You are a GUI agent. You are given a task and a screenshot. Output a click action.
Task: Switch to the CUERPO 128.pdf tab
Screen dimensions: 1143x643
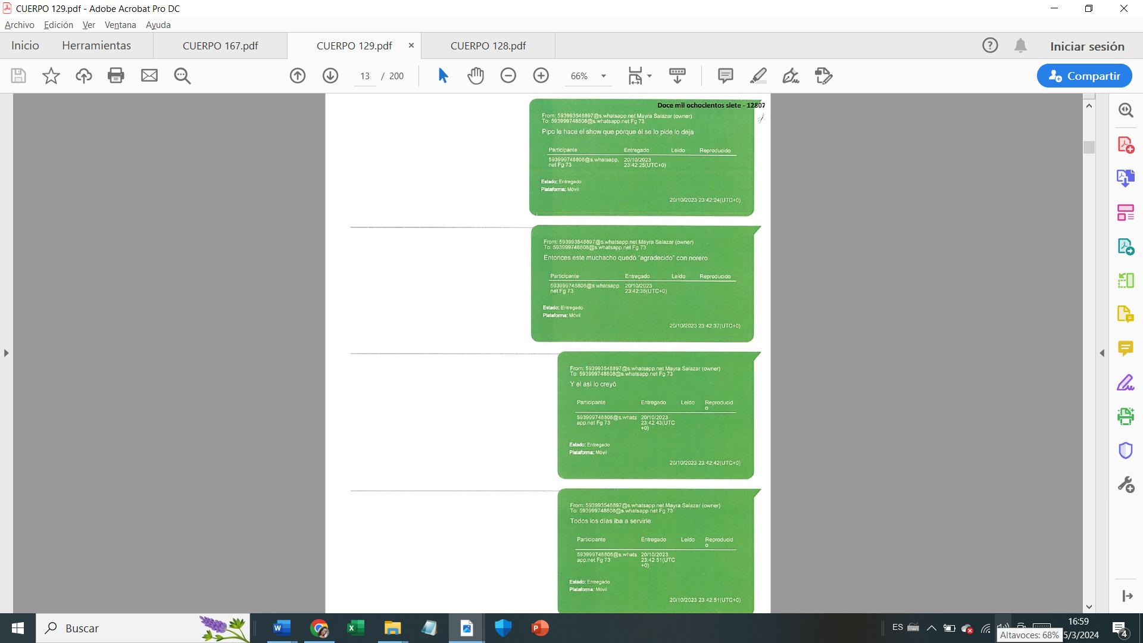click(x=488, y=46)
